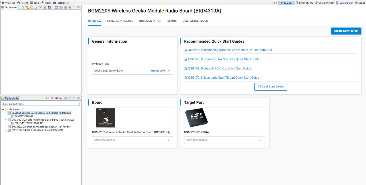Image resolution: width=366 pixels, height=185 pixels.
Task: Click the Enter product name search field
Action: point(41,104)
